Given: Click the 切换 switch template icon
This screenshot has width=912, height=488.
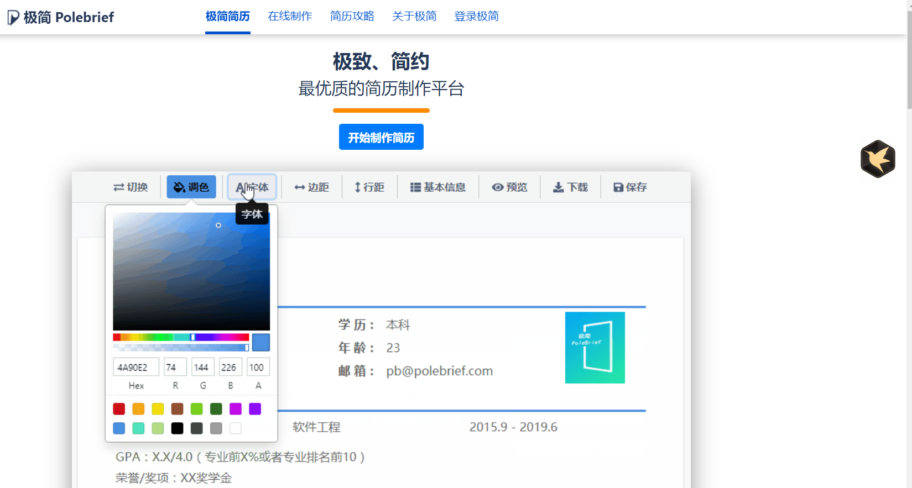Looking at the screenshot, I should coord(119,187).
